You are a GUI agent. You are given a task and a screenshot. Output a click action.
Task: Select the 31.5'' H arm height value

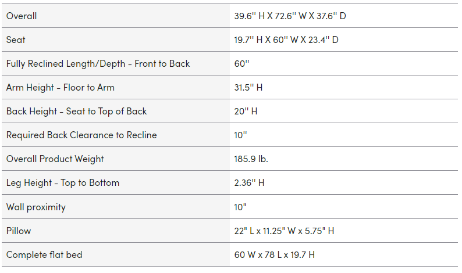tap(248, 88)
